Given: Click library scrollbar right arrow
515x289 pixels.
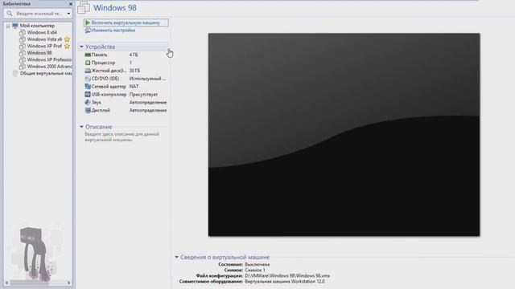Looking at the screenshot, I should [68, 283].
